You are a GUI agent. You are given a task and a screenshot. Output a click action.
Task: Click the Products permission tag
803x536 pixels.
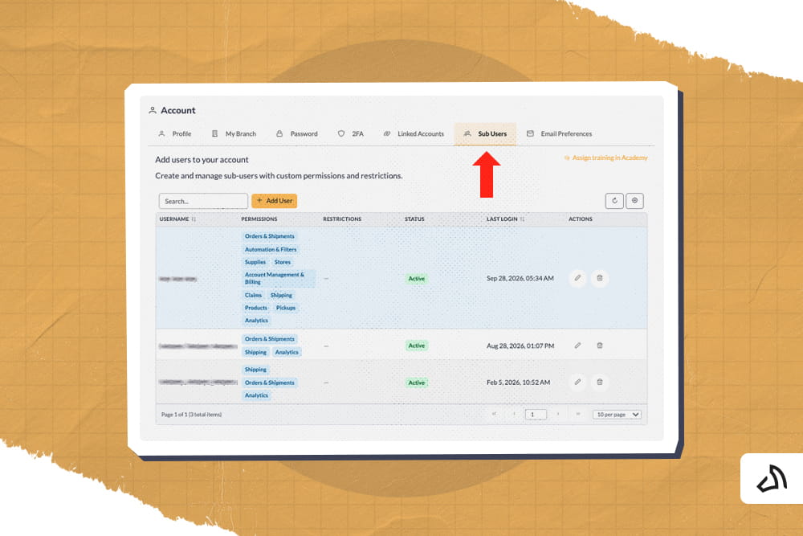256,308
